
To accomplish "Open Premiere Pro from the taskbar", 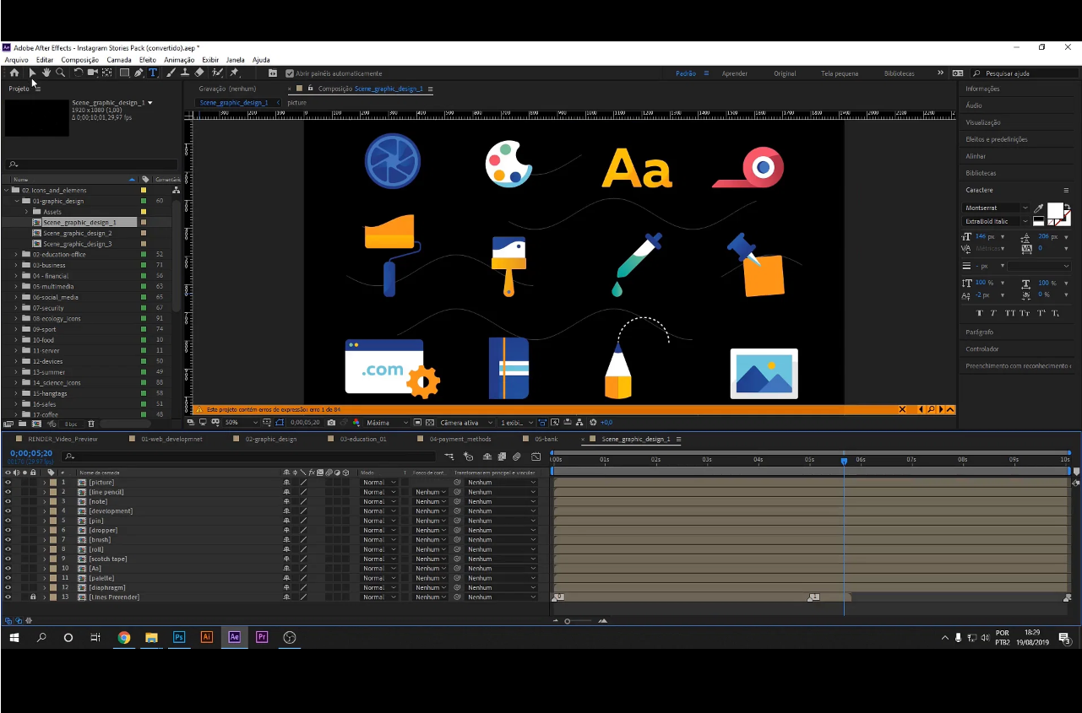I will pyautogui.click(x=262, y=637).
